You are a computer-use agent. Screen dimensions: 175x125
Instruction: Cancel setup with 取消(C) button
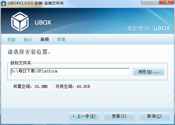(x=155, y=116)
